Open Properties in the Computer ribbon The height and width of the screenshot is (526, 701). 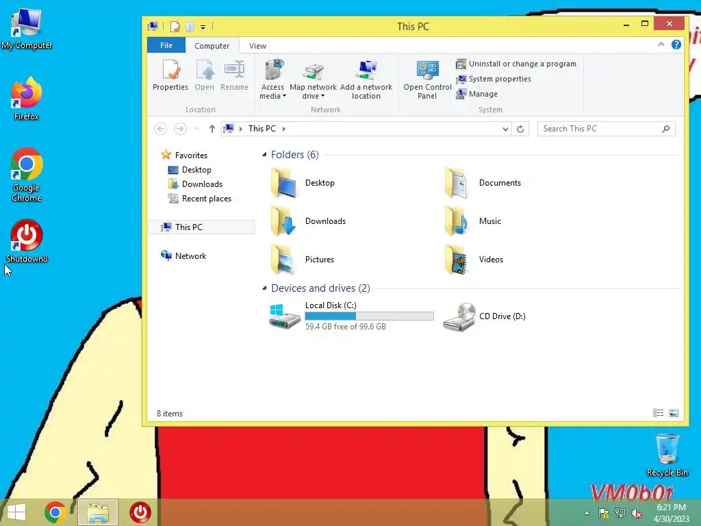point(170,75)
